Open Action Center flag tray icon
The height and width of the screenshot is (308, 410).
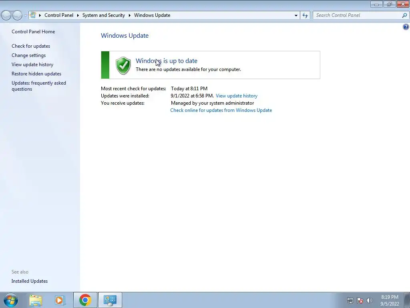coord(360,300)
